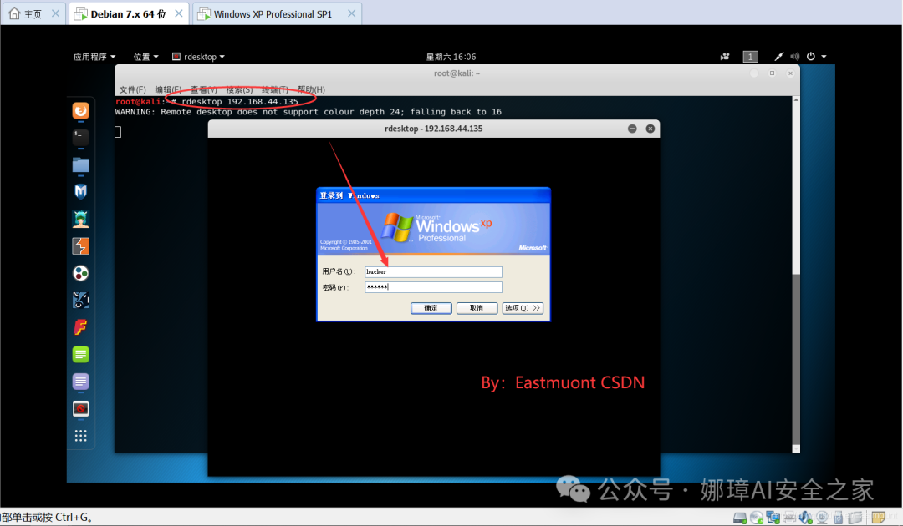Viewport: 903px width, 526px height.
Task: Open the purple text document dock icon
Action: tap(80, 381)
